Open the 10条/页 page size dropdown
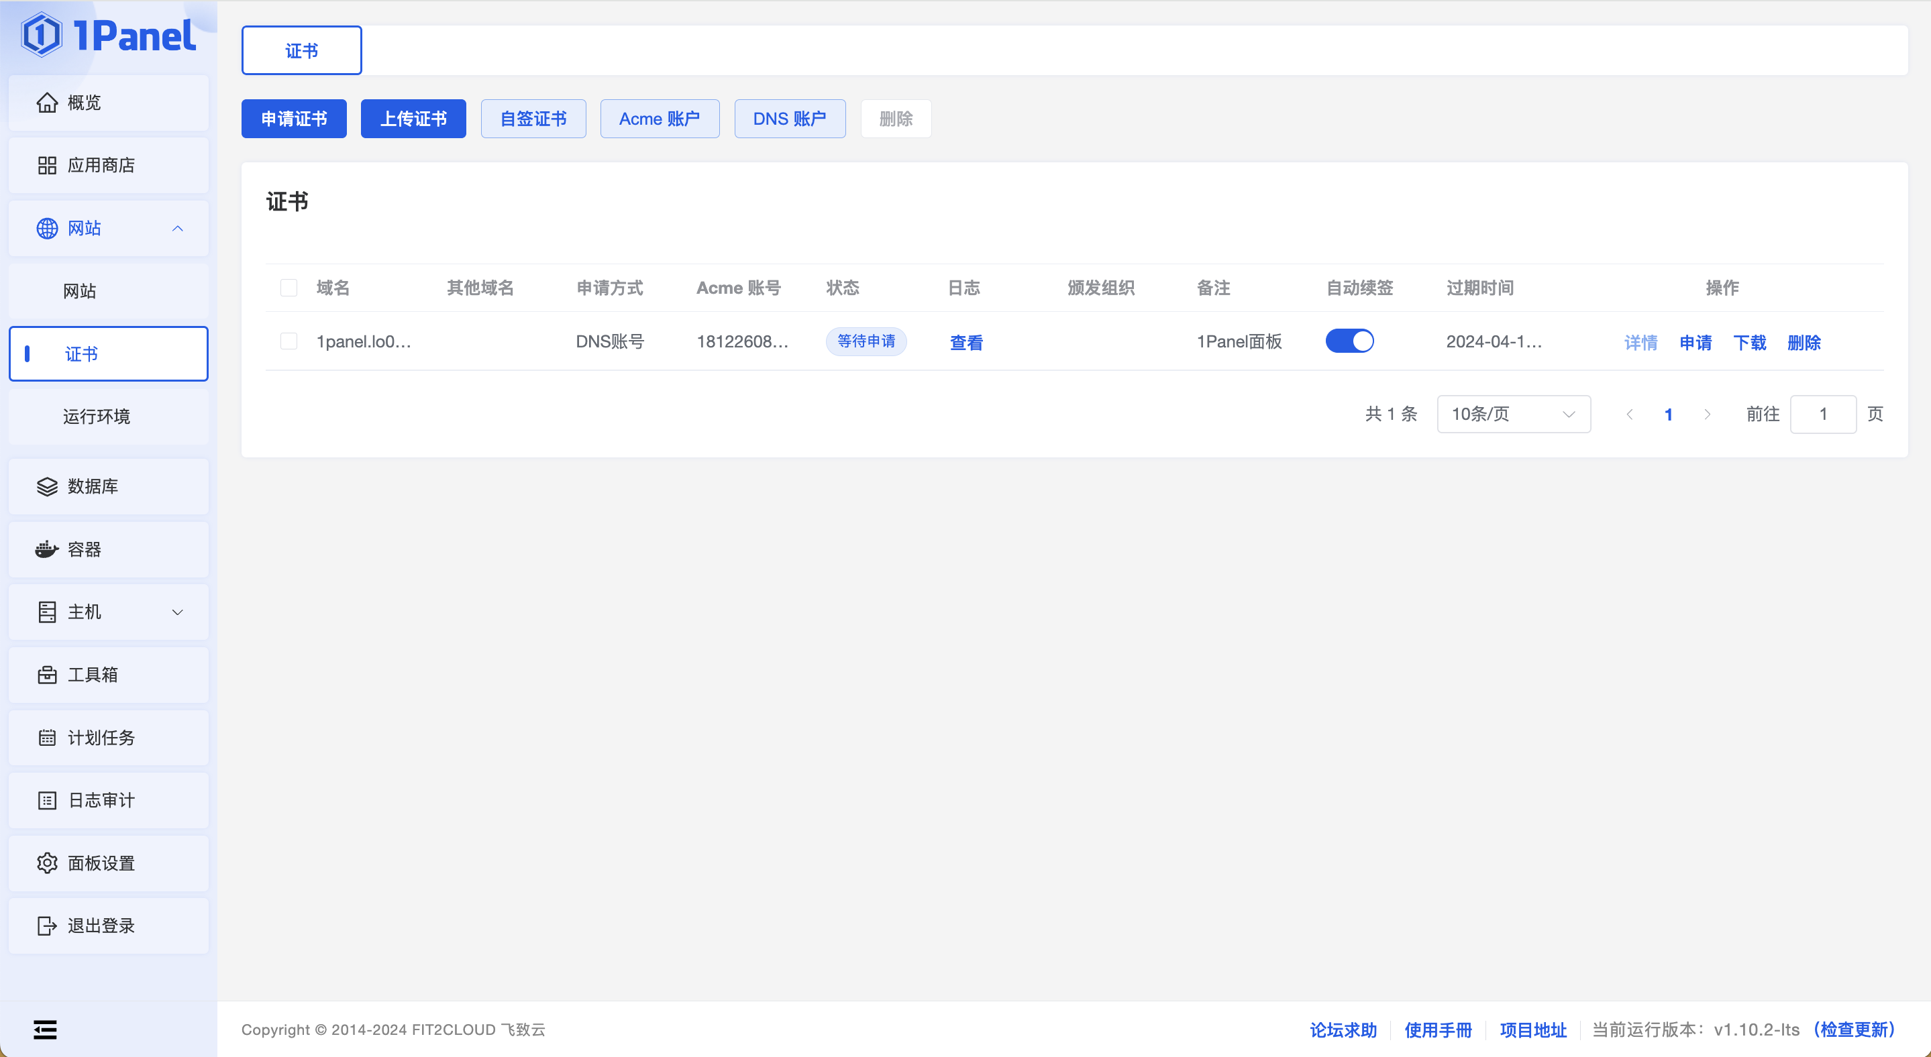The height and width of the screenshot is (1057, 1931). (x=1514, y=414)
